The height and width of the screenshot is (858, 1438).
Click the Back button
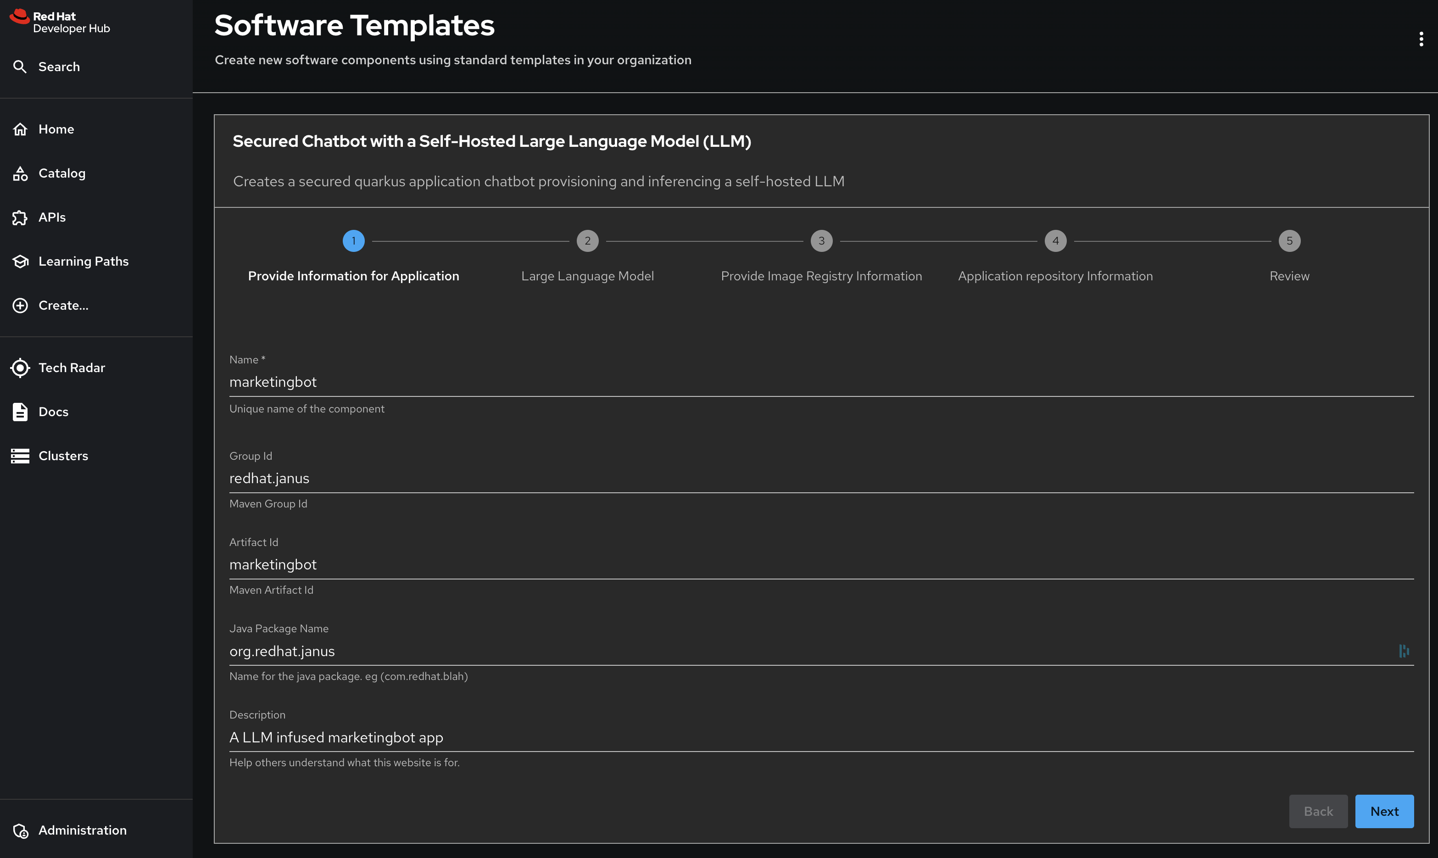pos(1318,811)
